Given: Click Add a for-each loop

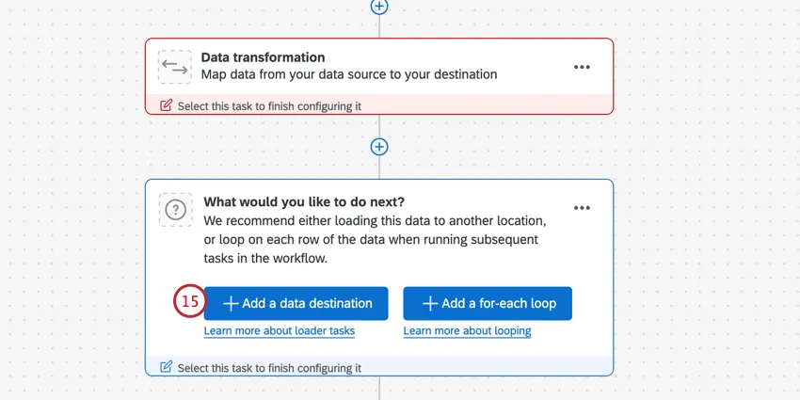Looking at the screenshot, I should pyautogui.click(x=487, y=303).
